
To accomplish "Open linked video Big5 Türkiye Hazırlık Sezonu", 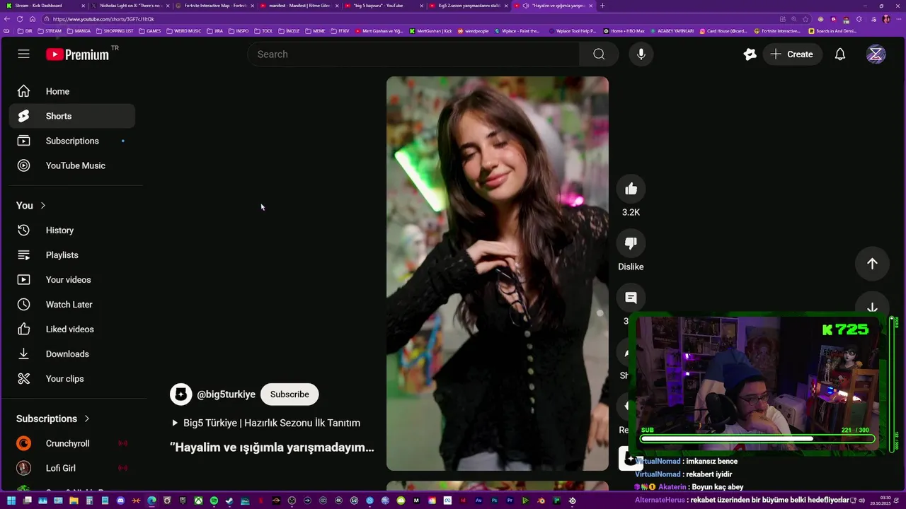I will click(265, 423).
